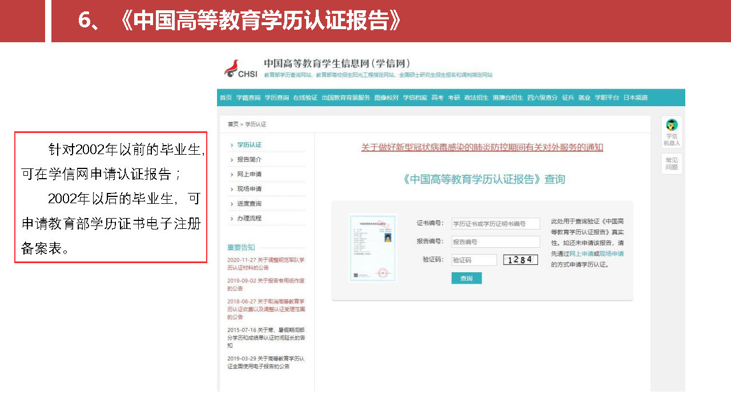Open 进度查询 in the left sidebar
The image size is (731, 411).
[249, 204]
